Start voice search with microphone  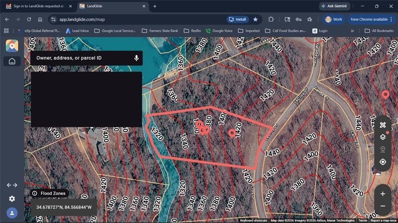coord(136,58)
